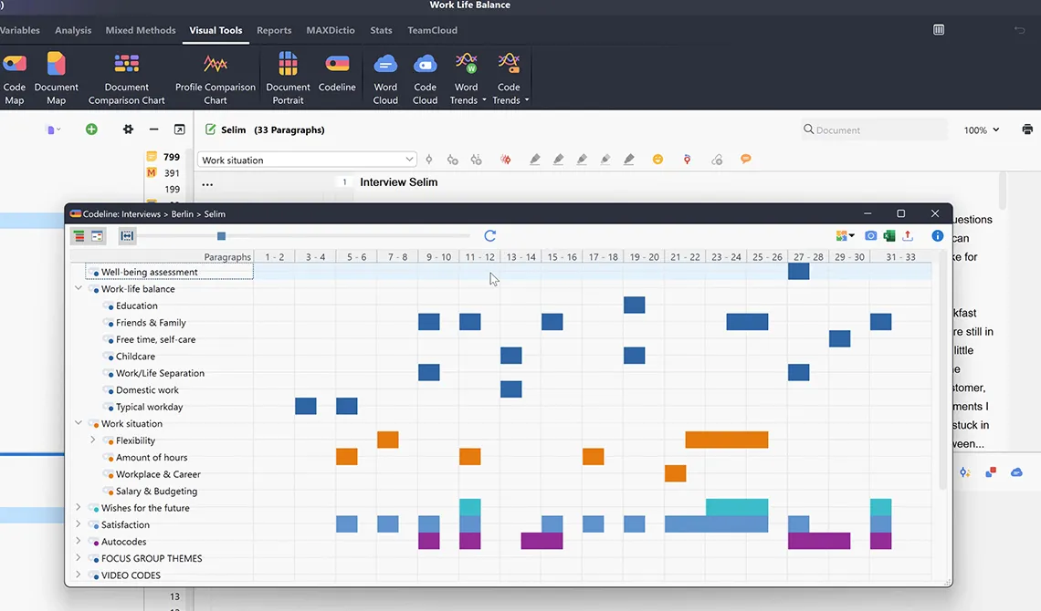1041x611 pixels.
Task: Open the Document Map tool
Action: click(x=57, y=78)
